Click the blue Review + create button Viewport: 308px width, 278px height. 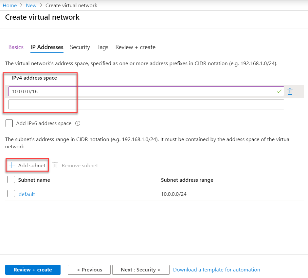tap(33, 270)
